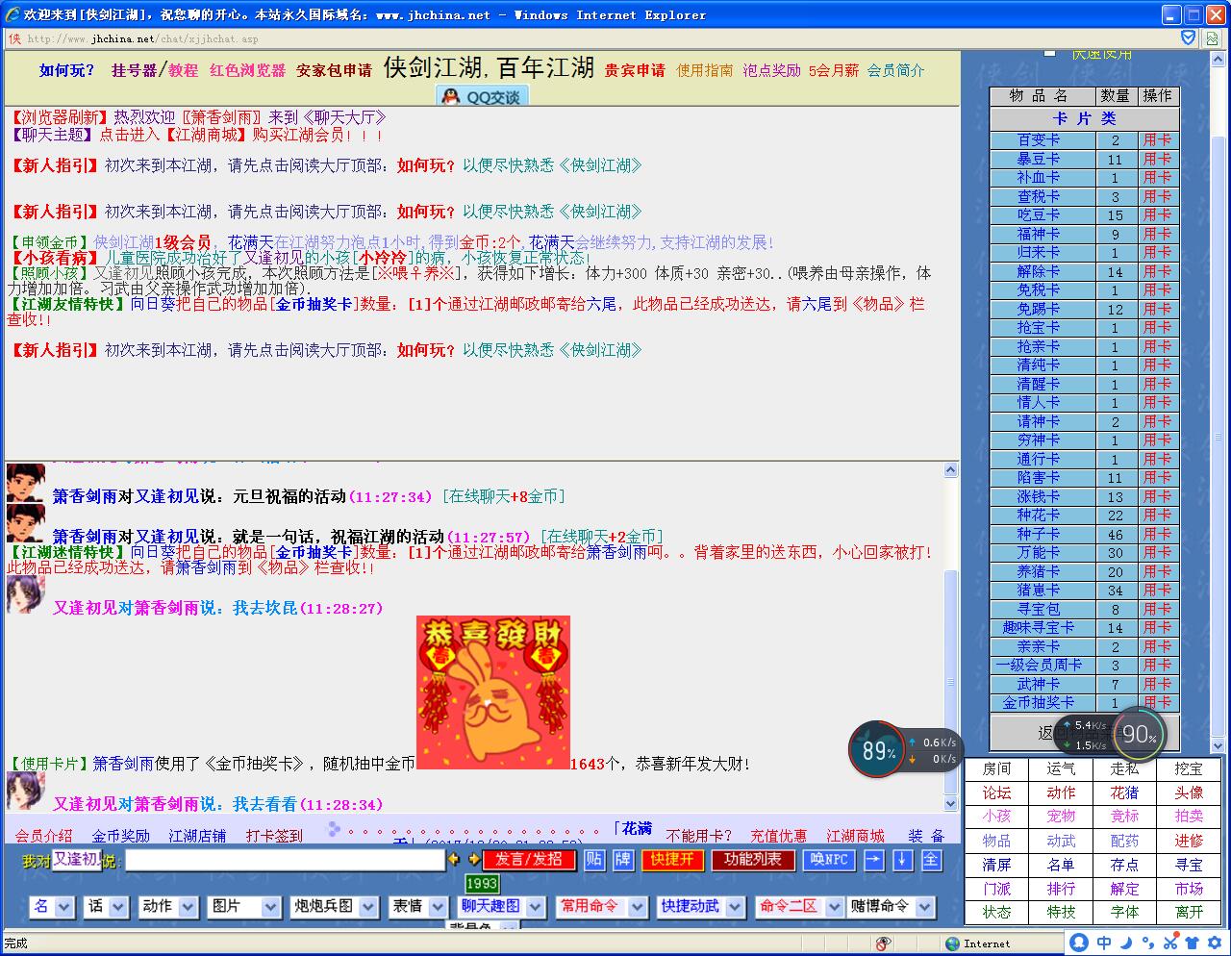The height and width of the screenshot is (956, 1231).
Task: Open the 命令二区 dropdown
Action: (x=798, y=906)
